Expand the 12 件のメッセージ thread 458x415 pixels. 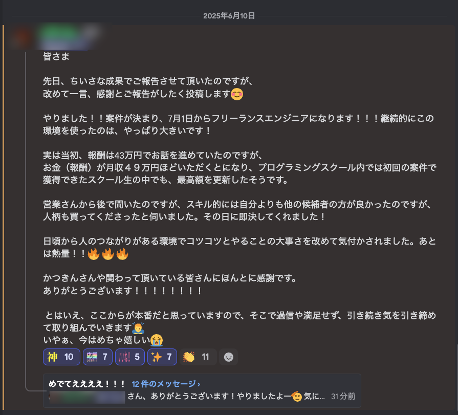166,384
